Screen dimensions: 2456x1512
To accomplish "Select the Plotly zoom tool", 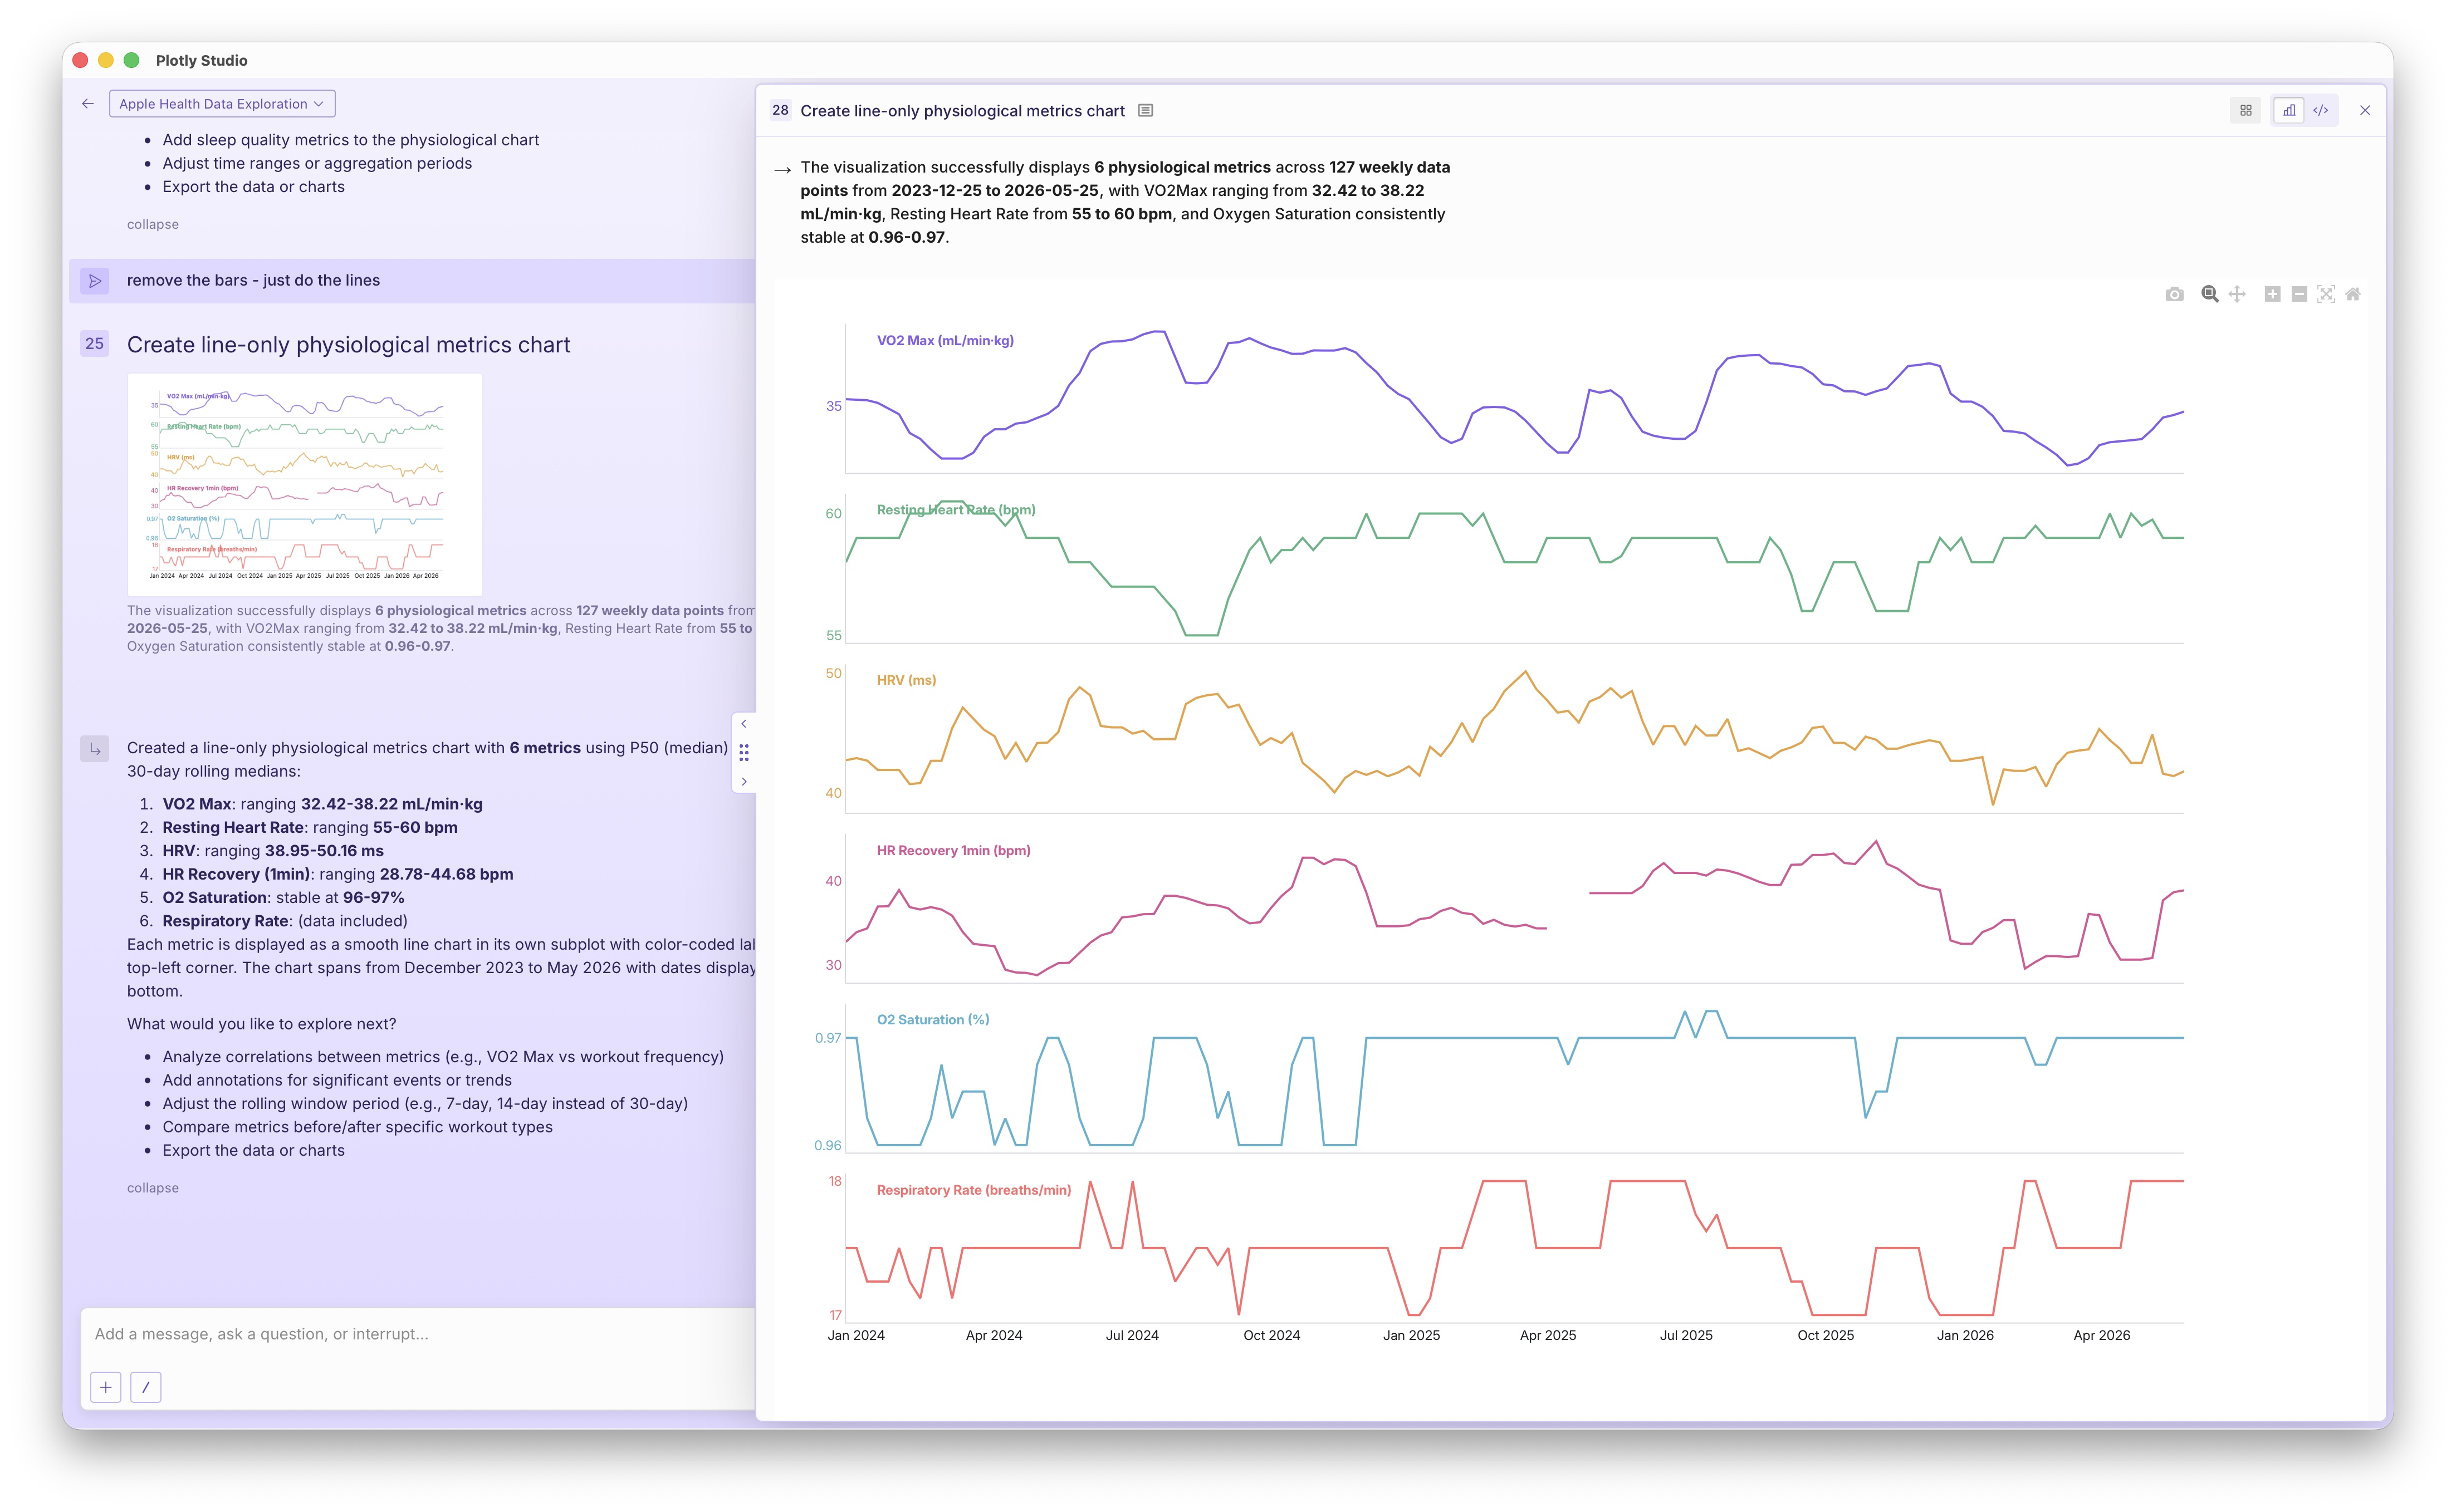I will pyautogui.click(x=2210, y=294).
